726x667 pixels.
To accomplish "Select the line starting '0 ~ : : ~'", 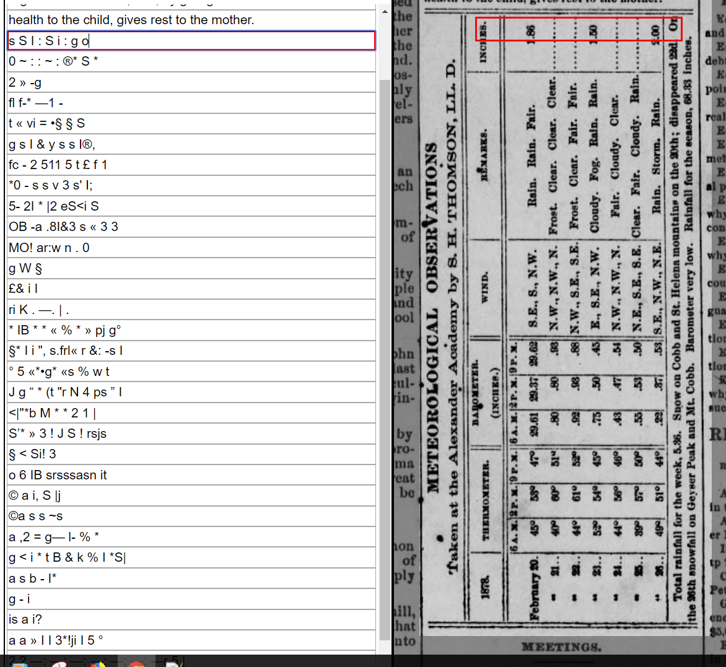I will (x=191, y=61).
